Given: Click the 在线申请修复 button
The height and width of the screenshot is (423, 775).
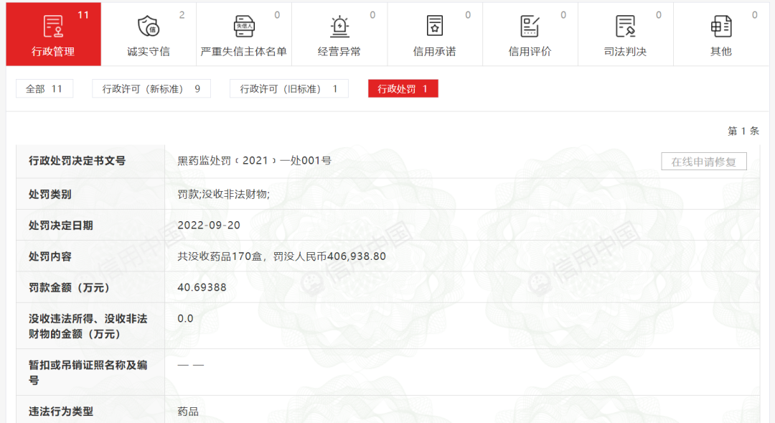Looking at the screenshot, I should pos(704,162).
